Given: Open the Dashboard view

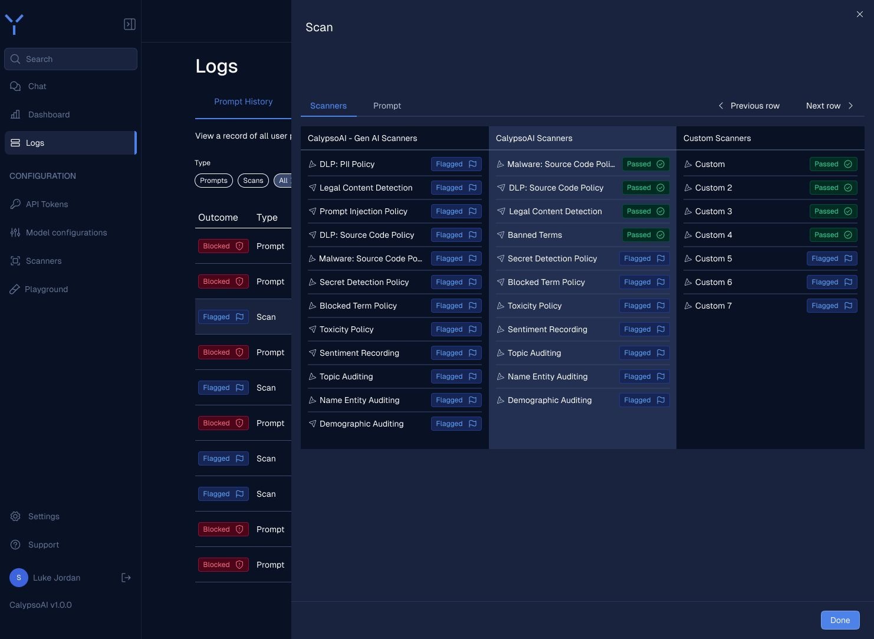Looking at the screenshot, I should [48, 114].
